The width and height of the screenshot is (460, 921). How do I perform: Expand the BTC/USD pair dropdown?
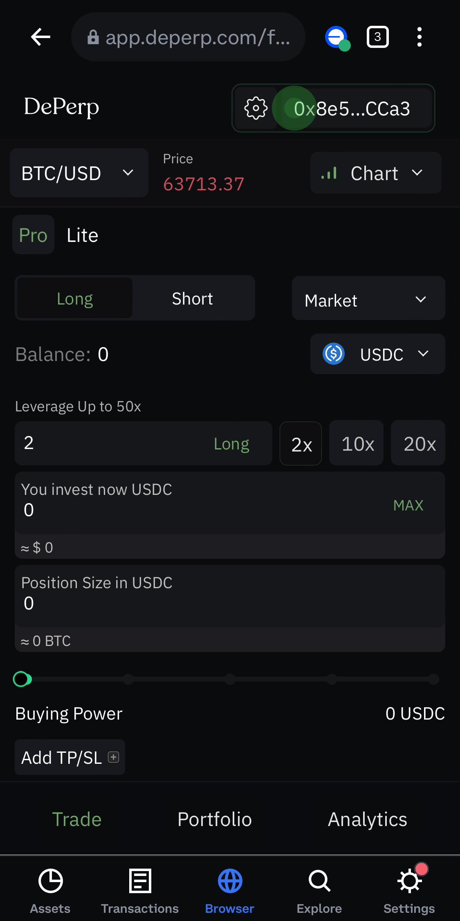click(x=79, y=173)
